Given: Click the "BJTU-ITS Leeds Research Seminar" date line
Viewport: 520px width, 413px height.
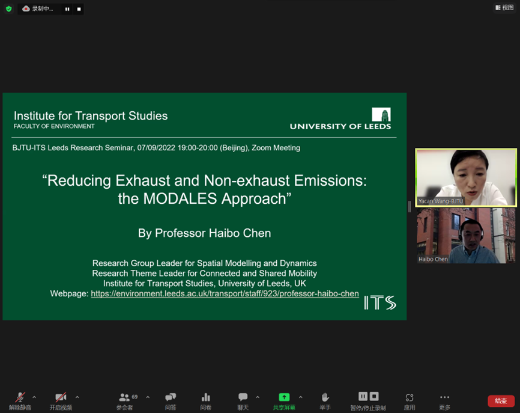Looking at the screenshot, I should 156,148.
